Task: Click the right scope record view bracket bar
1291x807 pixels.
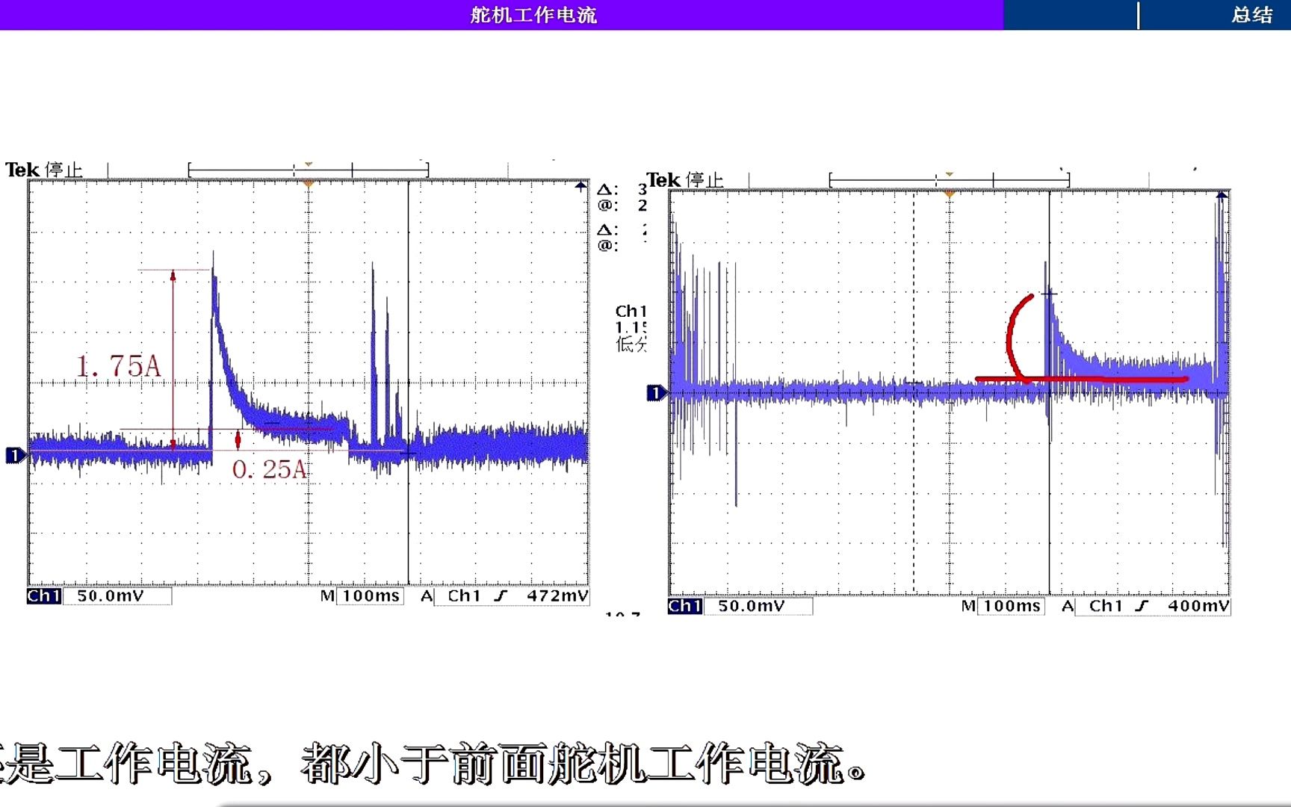Action: coord(949,180)
